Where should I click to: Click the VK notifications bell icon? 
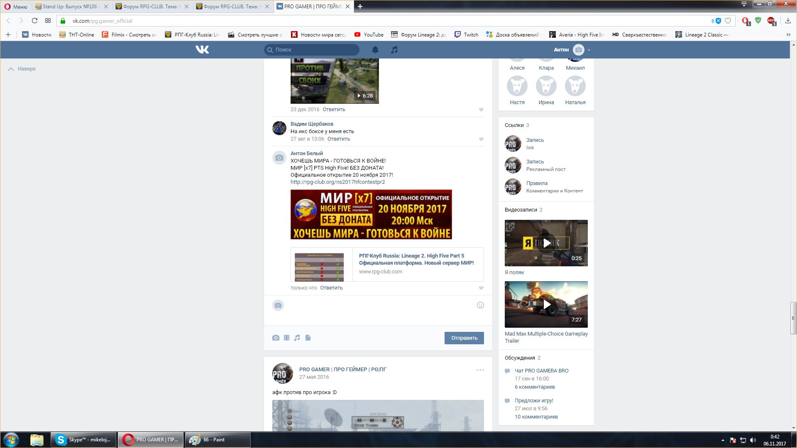coord(375,50)
